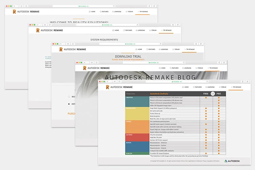The width and height of the screenshot is (255, 170).
Task: Click the yellow PREPARATION category cell
Action: pyautogui.click(x=137, y=114)
